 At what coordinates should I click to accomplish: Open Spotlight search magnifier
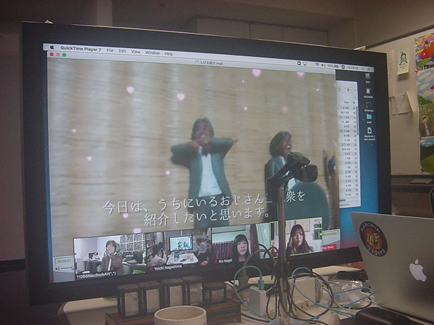point(363,68)
